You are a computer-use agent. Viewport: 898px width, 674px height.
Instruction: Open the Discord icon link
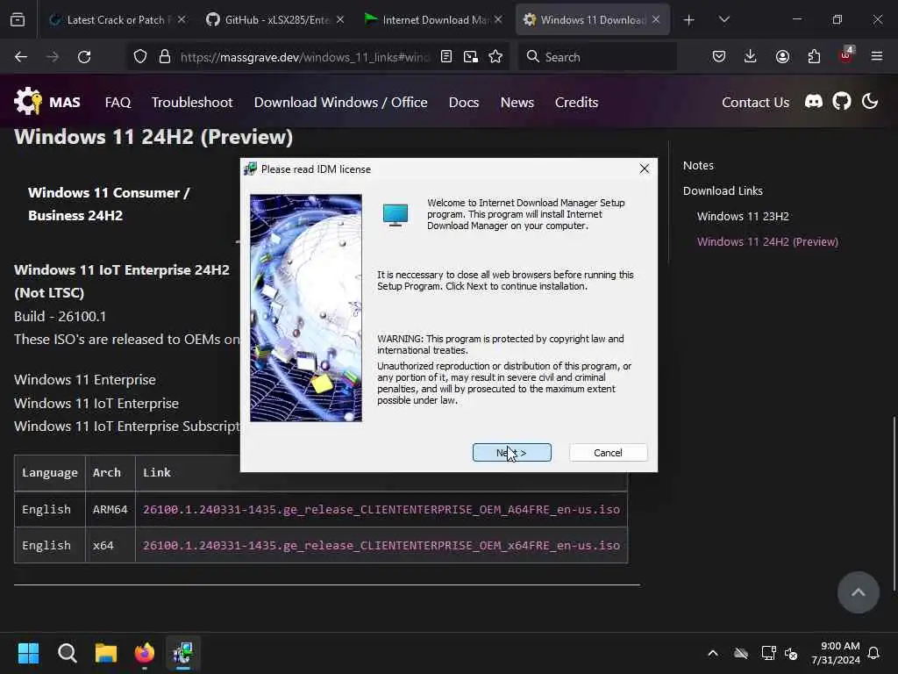coord(814,102)
